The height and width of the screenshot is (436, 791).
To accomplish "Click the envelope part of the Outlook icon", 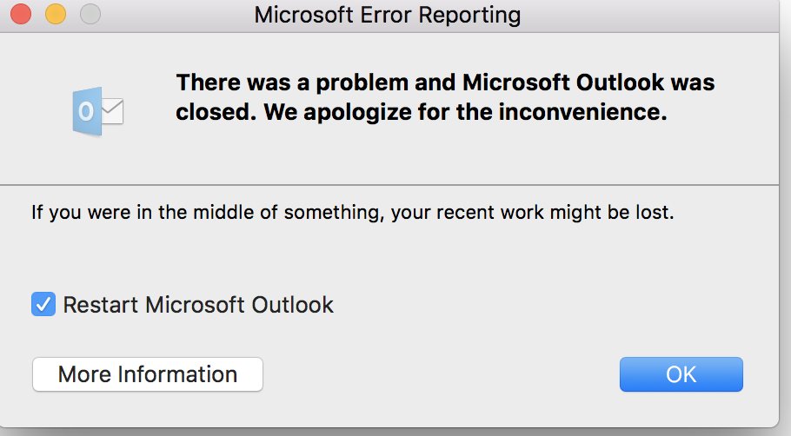I will tap(113, 112).
